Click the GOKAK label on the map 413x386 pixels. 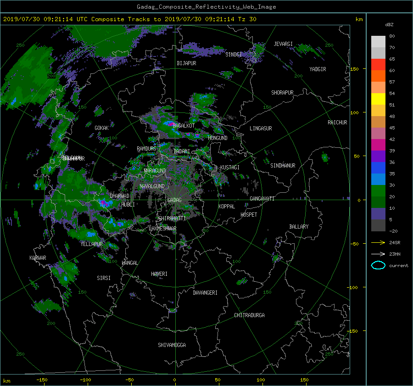(x=102, y=128)
